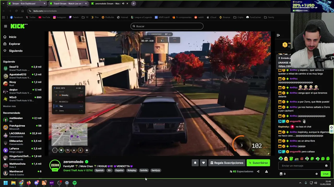This screenshot has height=187, width=334.
Task: Click the browser home button
Action: 22,11
